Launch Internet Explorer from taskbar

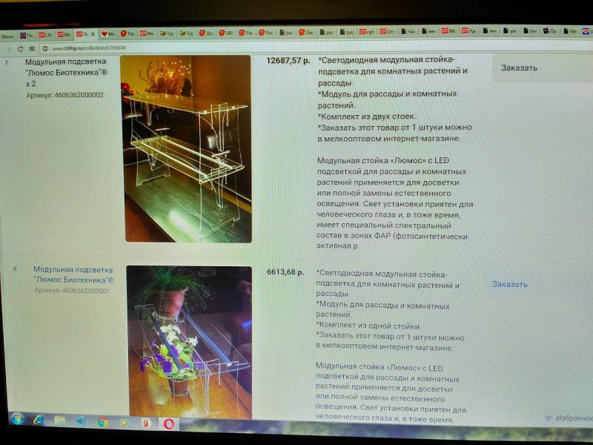coord(38,421)
